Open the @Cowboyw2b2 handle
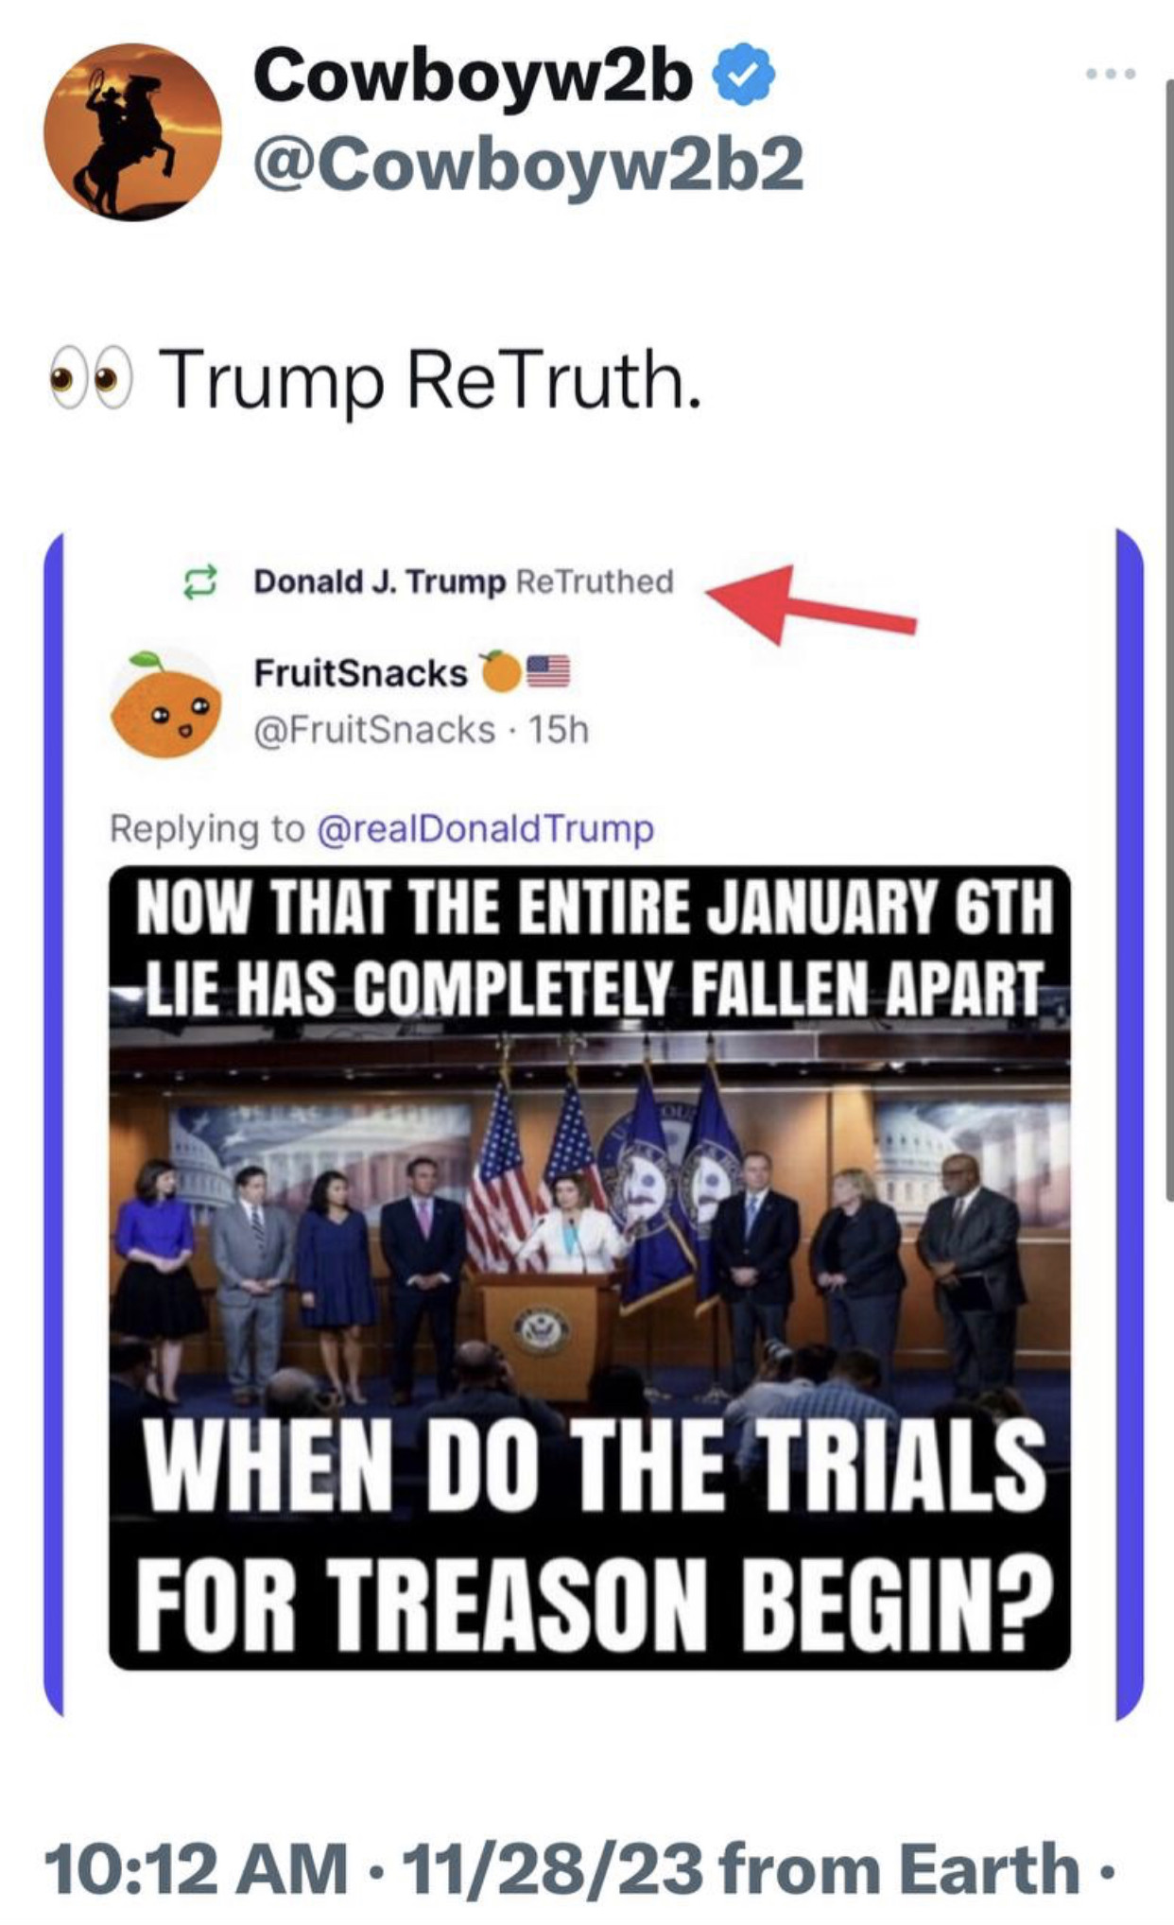 [528, 163]
